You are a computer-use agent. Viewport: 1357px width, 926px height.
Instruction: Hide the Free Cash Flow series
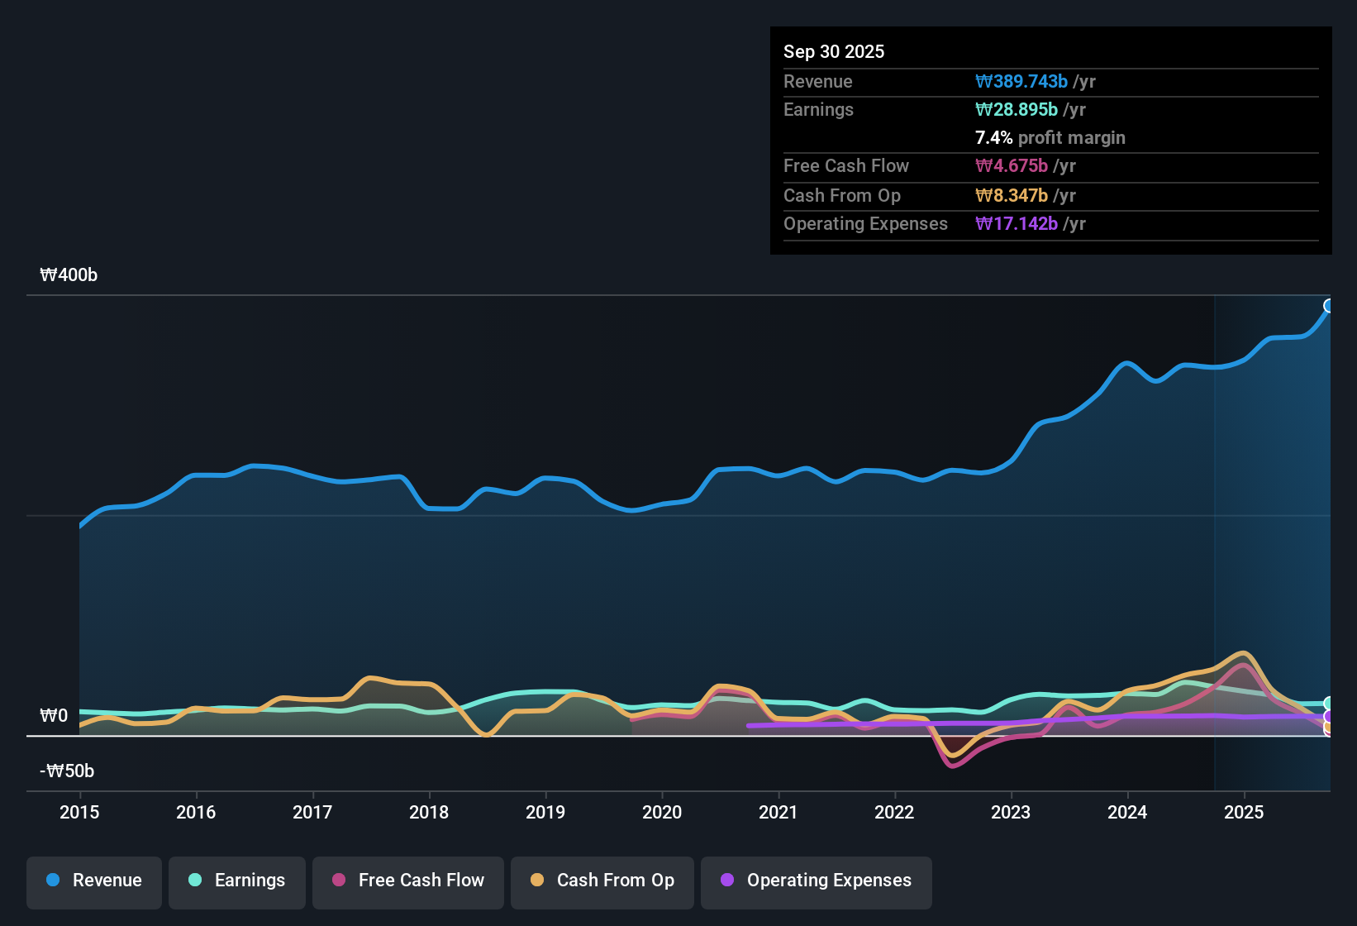[407, 881]
